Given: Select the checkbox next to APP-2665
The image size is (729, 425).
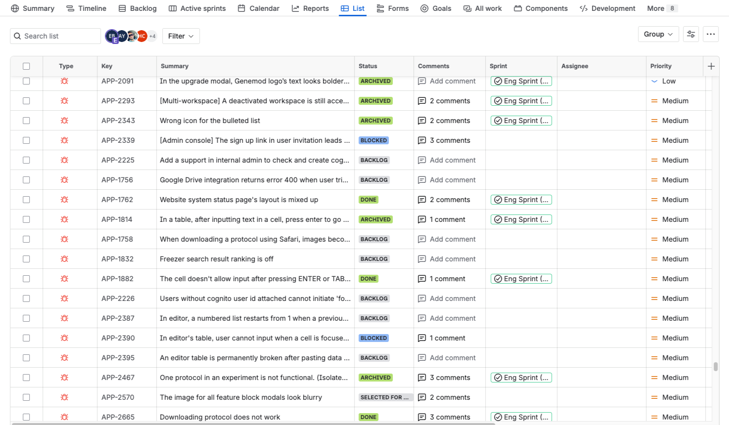Looking at the screenshot, I should [26, 417].
